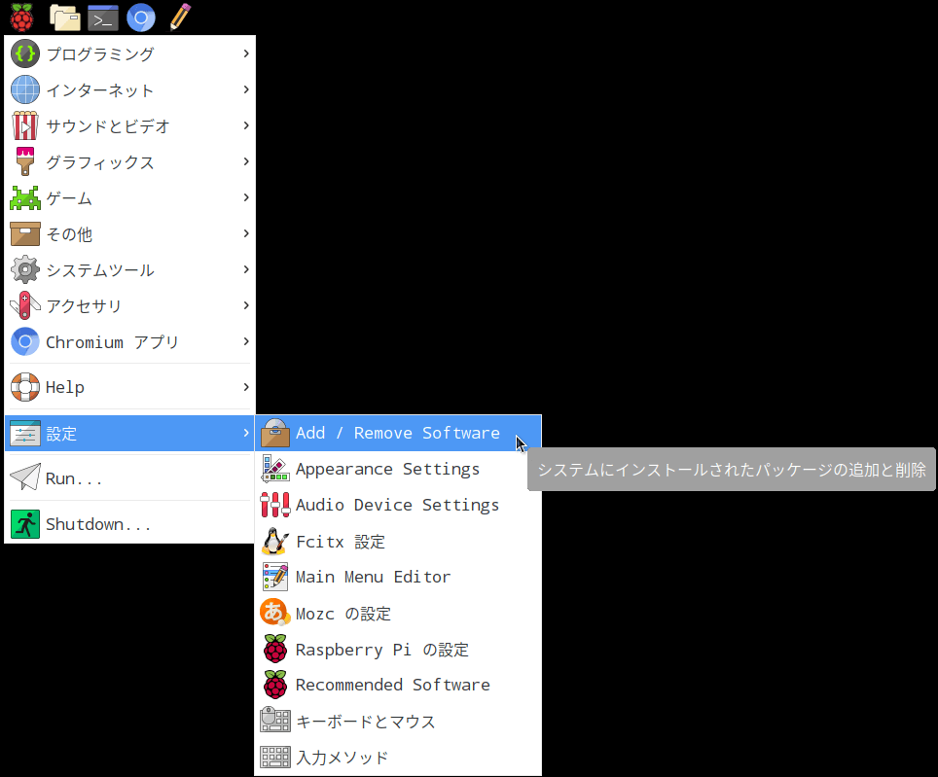This screenshot has width=938, height=777.
Task: Click the キーボードとマウス keyboard icon
Action: (275, 721)
